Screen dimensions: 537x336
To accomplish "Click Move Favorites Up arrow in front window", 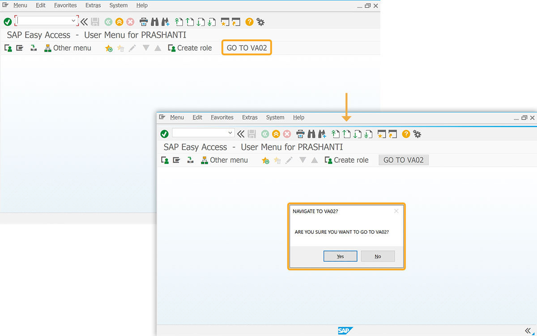I will click(314, 160).
